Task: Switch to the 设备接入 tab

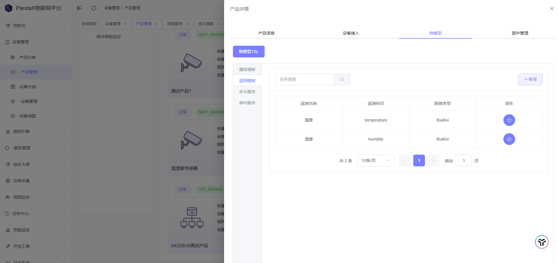Action: click(351, 33)
